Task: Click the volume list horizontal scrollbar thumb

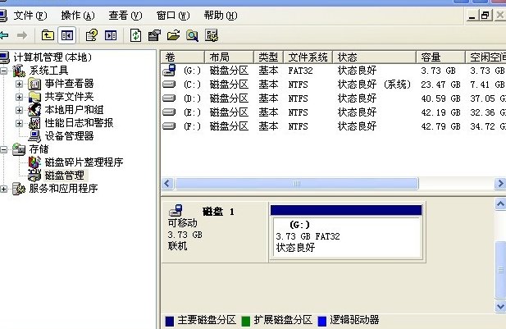Action: point(297,184)
